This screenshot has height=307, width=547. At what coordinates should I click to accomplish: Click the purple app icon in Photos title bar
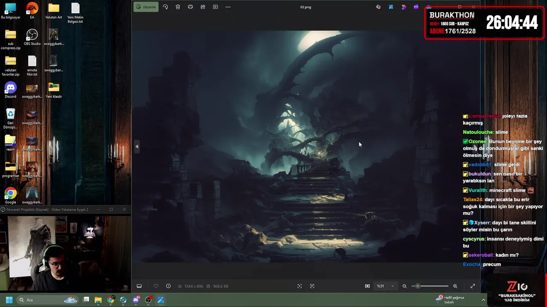(416, 7)
